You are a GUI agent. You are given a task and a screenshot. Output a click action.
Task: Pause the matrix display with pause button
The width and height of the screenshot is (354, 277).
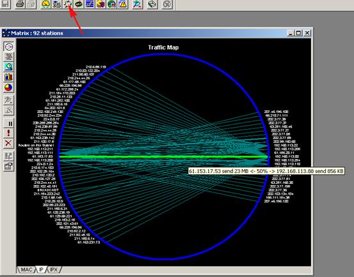8,124
